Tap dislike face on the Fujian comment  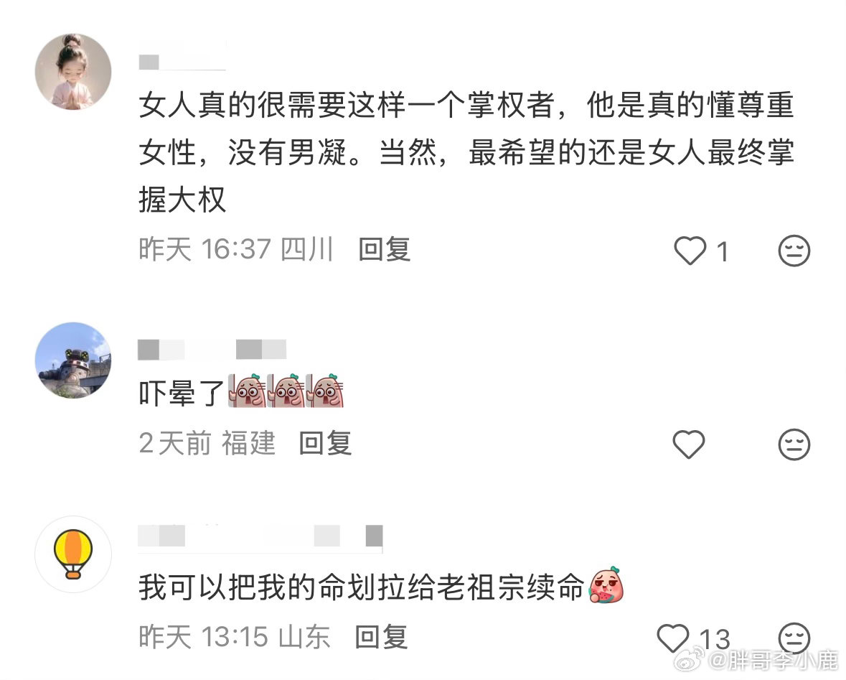point(794,444)
